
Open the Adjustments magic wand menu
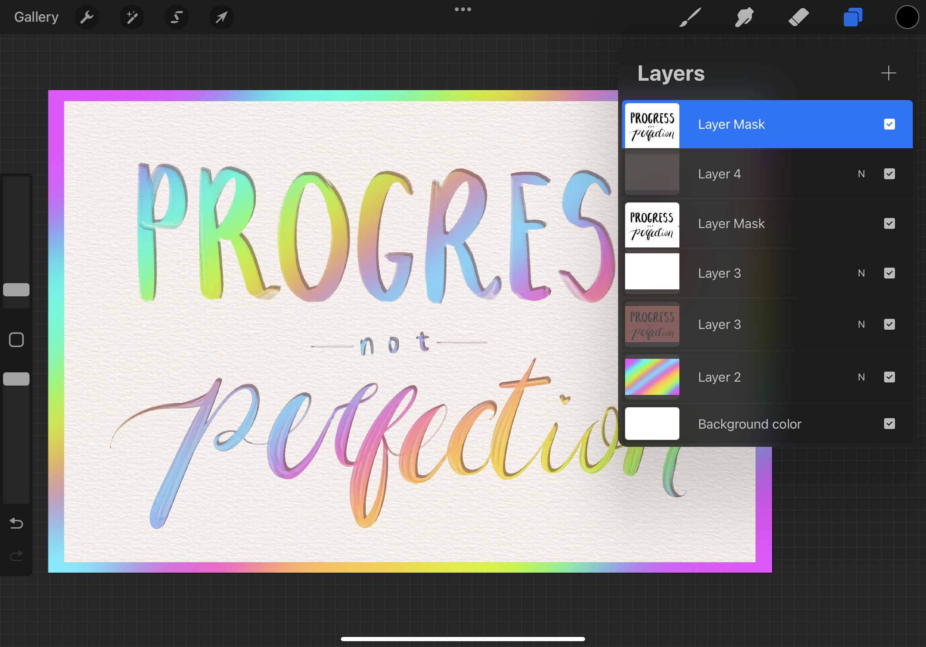click(x=132, y=17)
